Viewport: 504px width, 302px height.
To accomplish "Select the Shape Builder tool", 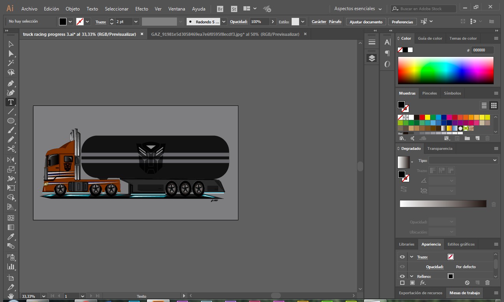I will pos(11,197).
